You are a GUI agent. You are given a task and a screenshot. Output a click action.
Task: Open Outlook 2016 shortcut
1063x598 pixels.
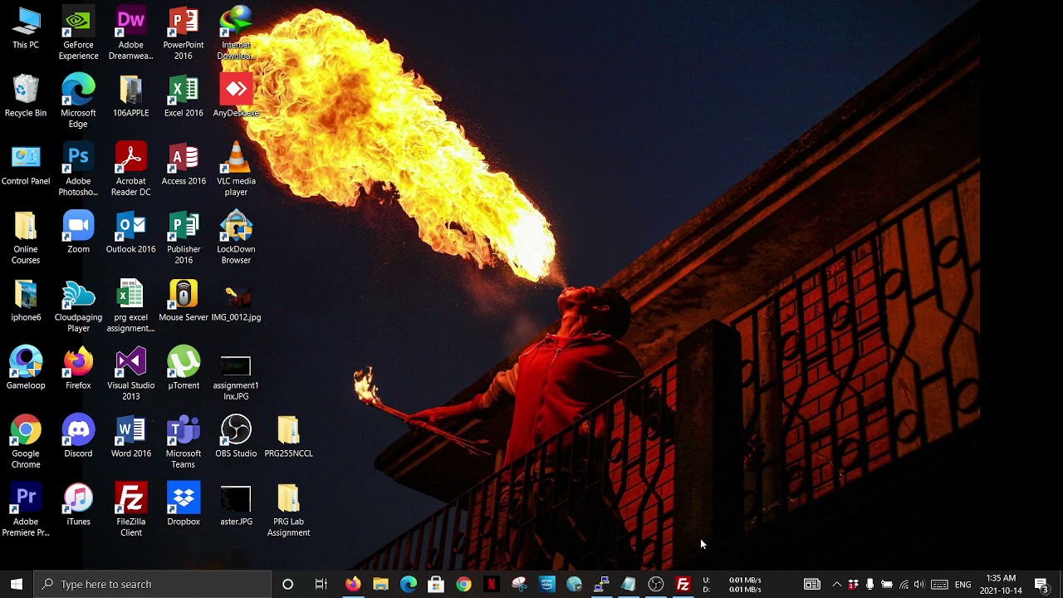coord(130,233)
